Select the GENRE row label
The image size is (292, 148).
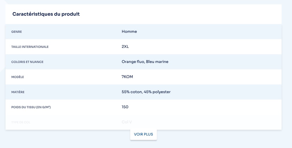coord(17,32)
